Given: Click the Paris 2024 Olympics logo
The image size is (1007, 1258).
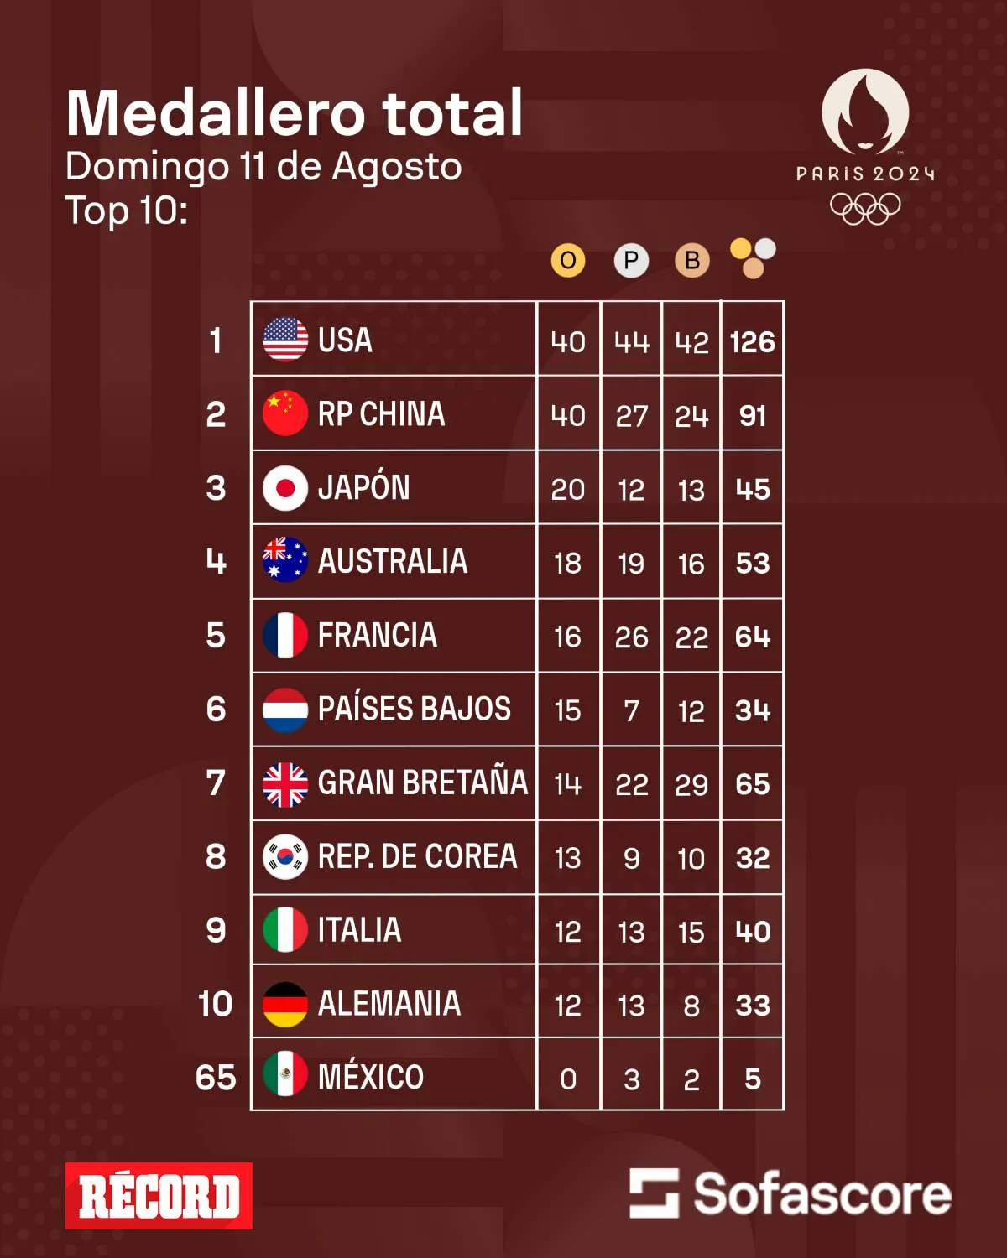Looking at the screenshot, I should [x=865, y=148].
